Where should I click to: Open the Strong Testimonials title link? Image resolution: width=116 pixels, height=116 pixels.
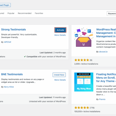coord(13,29)
